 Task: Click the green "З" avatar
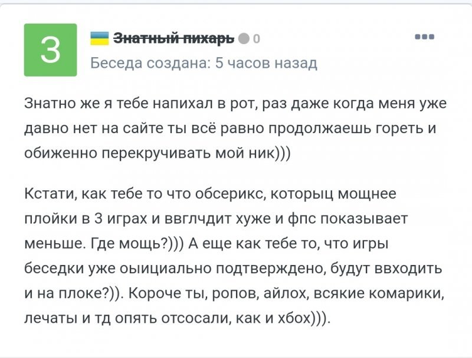point(50,50)
